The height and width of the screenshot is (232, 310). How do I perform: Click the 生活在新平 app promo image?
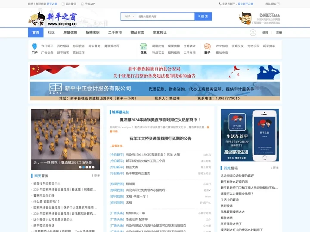coord(250,135)
